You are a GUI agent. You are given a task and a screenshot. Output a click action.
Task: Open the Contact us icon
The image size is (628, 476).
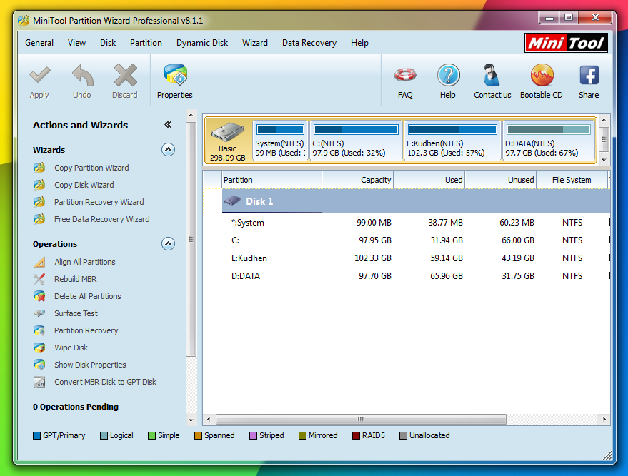[491, 75]
